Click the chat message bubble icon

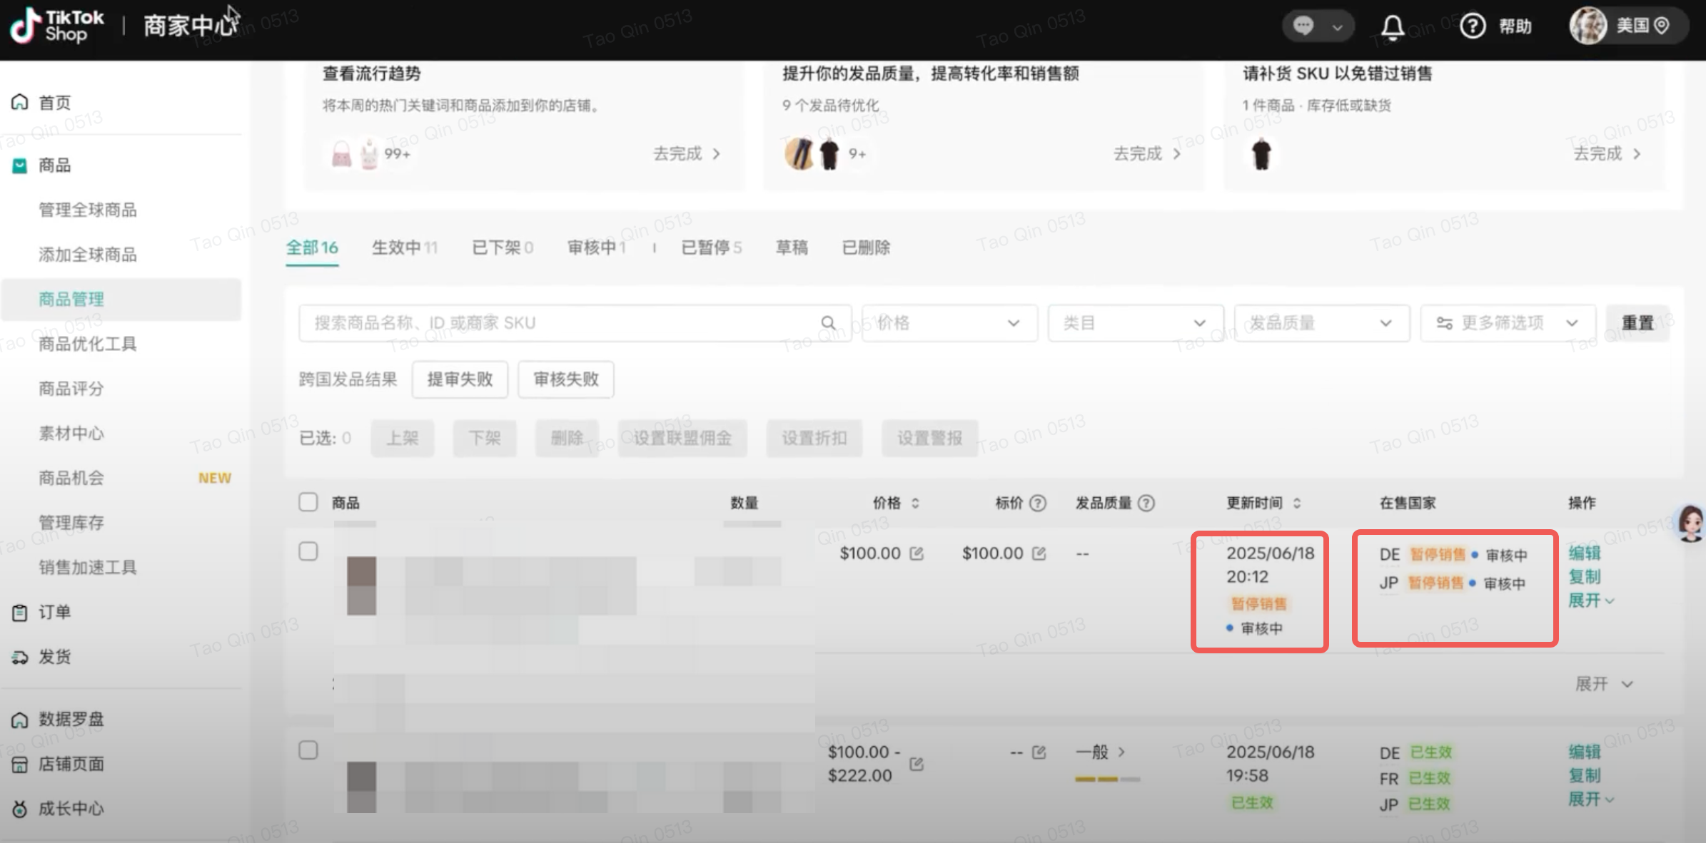point(1303,26)
